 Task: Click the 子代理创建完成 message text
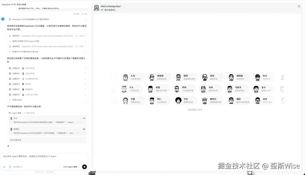pyautogui.click(x=25, y=107)
